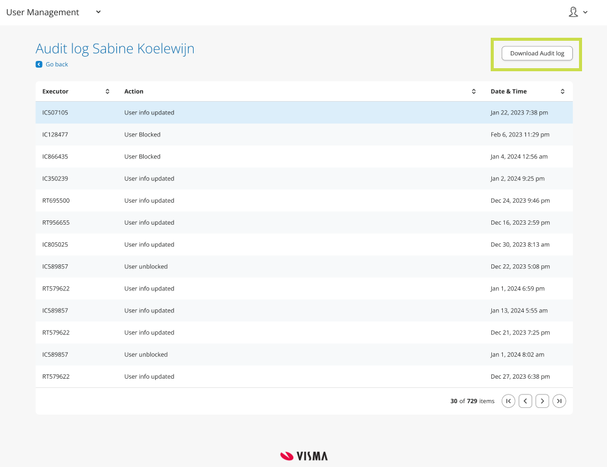Click the Audit log Sabine Koelewijn heading
The image size is (607, 467).
coord(115,49)
